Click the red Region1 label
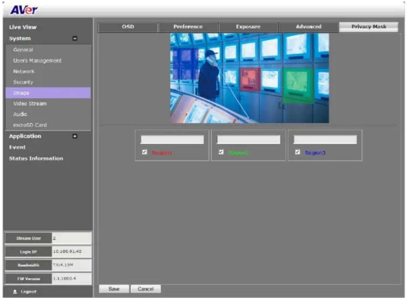 [x=162, y=153]
